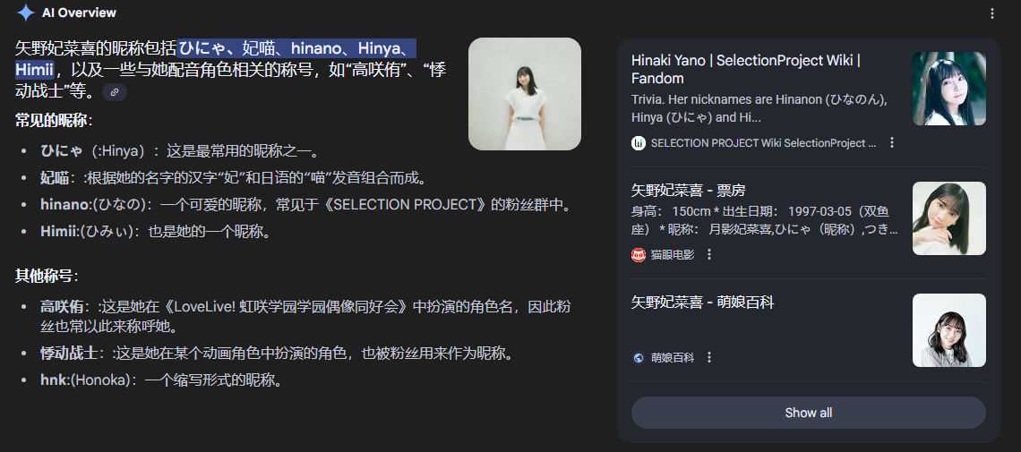Viewport: 1021px width, 452px height.
Task: Click the 常见的昵称 heading
Action: coord(54,120)
